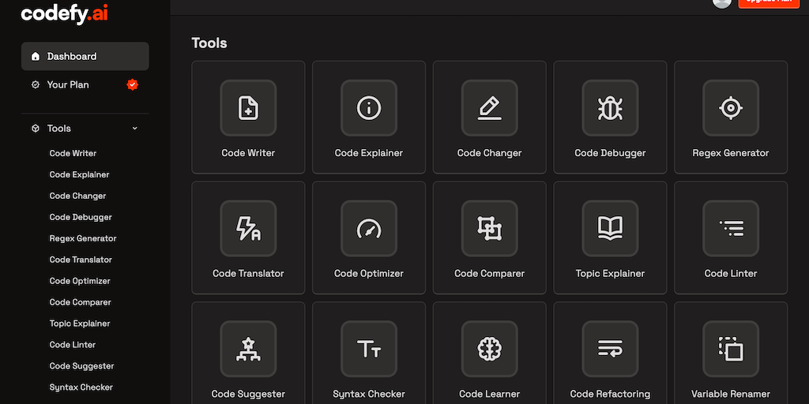The height and width of the screenshot is (404, 809).
Task: Click the Code Linter list icon
Action: 731,229
